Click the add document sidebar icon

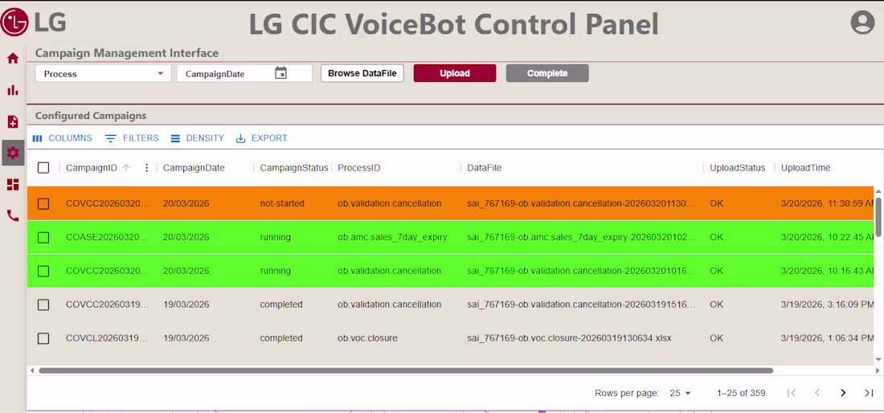pyautogui.click(x=13, y=121)
